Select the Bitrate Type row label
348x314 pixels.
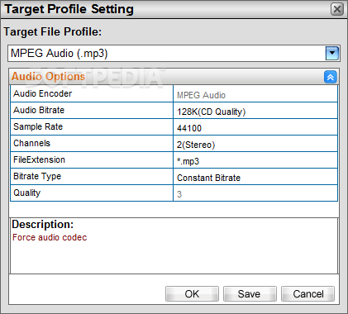(92, 177)
